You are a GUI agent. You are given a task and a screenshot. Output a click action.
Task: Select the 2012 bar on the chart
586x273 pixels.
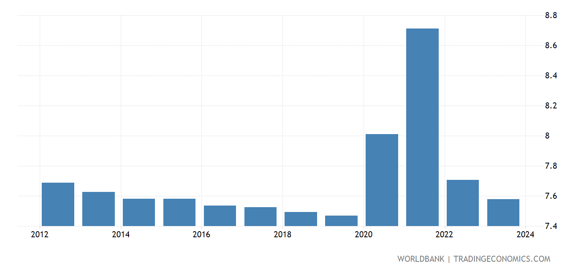[x=58, y=205]
